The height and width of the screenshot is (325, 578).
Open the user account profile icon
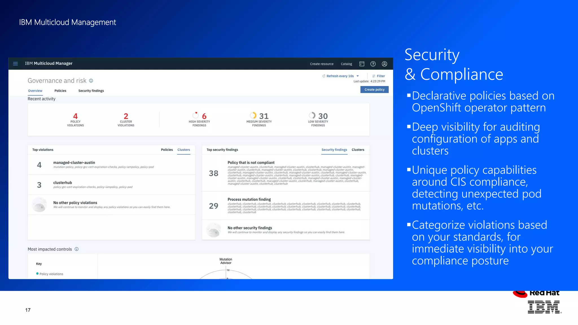pos(384,64)
